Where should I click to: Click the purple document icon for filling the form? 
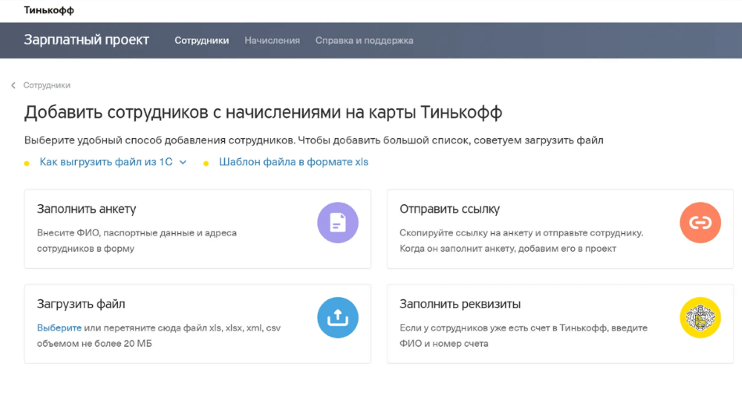pyautogui.click(x=337, y=223)
